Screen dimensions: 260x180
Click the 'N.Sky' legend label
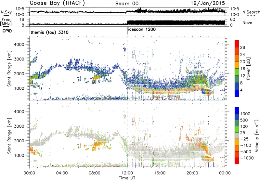point(6,12)
